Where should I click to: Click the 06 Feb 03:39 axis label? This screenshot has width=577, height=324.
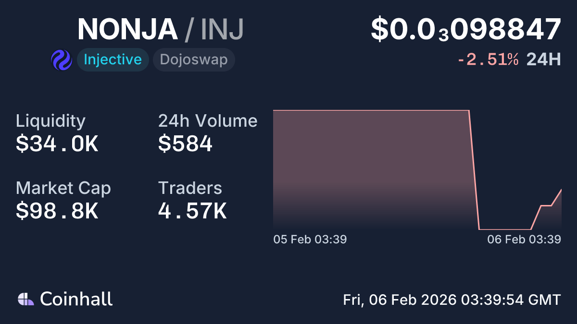point(524,239)
